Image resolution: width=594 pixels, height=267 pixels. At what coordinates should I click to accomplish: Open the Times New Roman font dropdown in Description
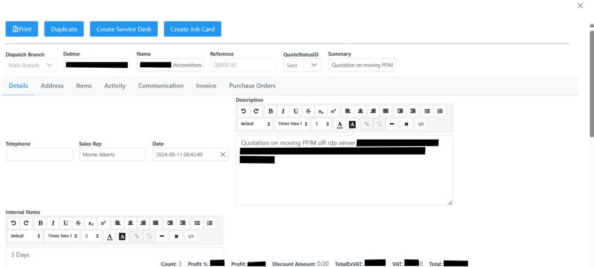291,124
